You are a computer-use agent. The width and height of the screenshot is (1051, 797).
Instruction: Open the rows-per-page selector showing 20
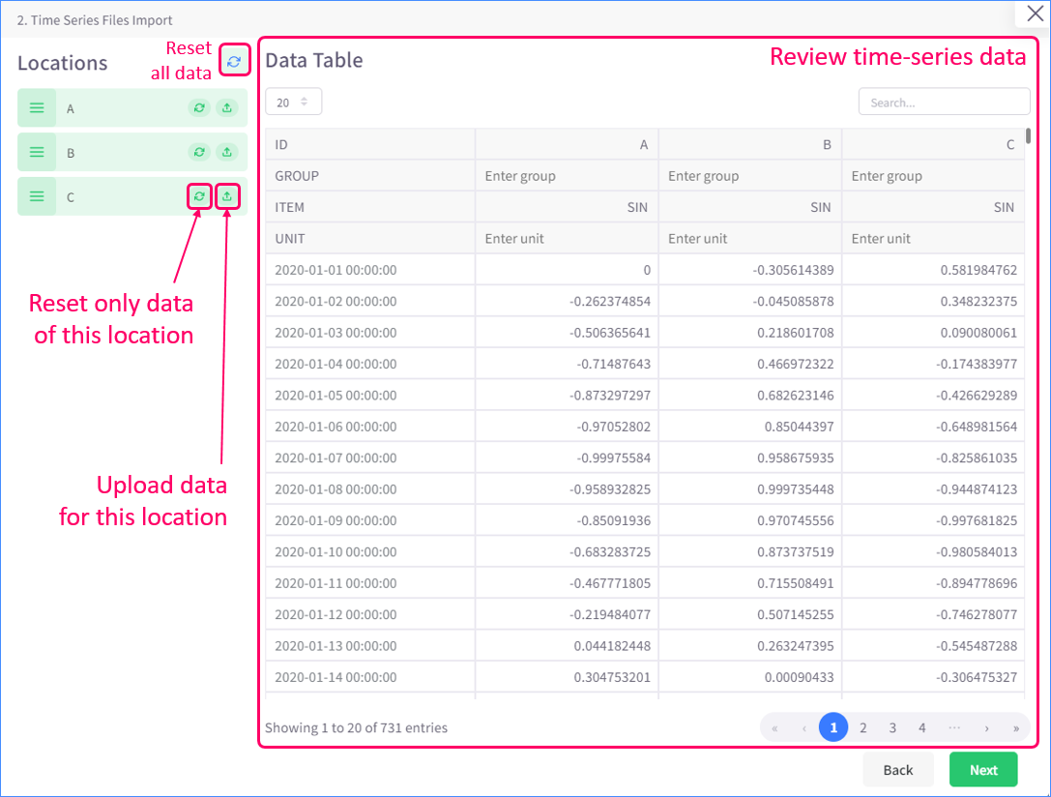[294, 102]
